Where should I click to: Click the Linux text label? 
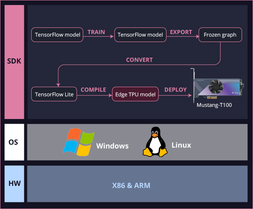pos(181,145)
